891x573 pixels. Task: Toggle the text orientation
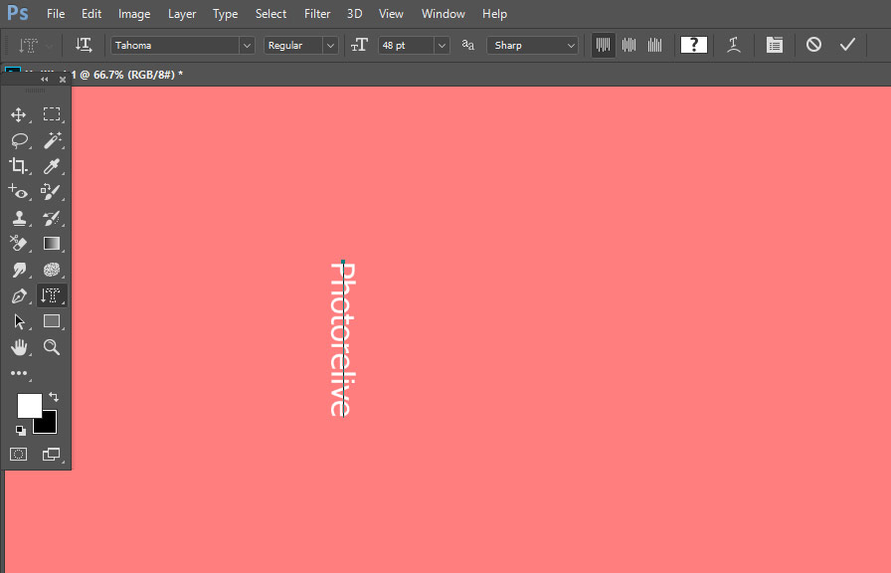pyautogui.click(x=84, y=45)
